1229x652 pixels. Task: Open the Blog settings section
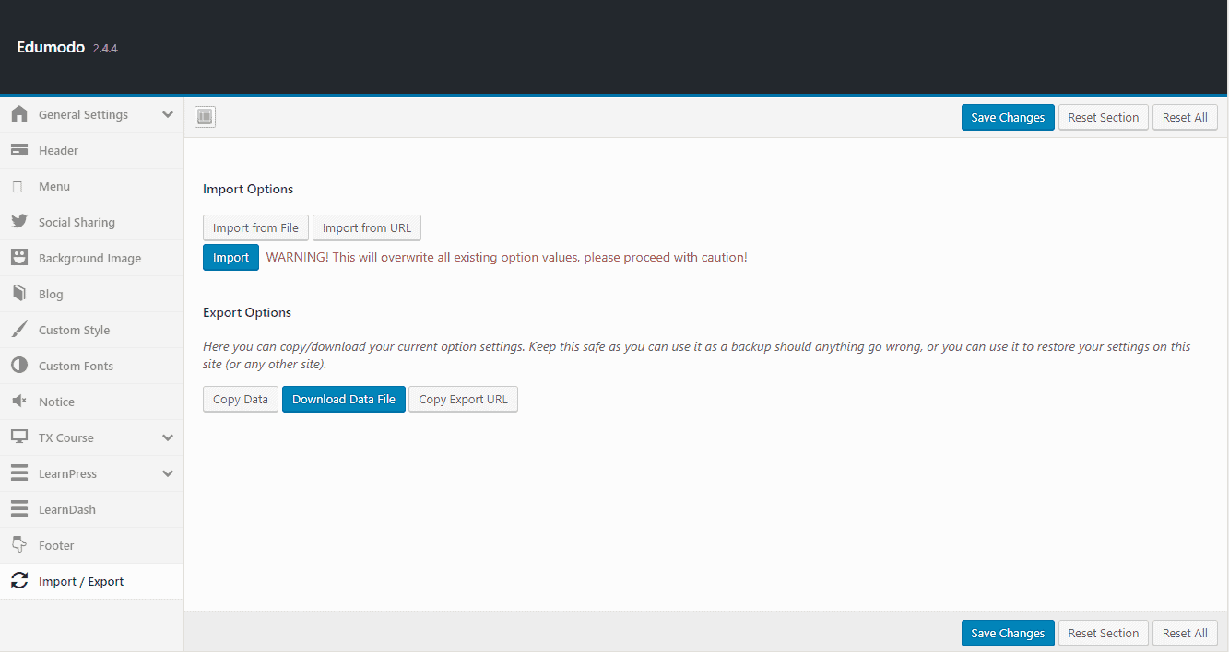(51, 294)
